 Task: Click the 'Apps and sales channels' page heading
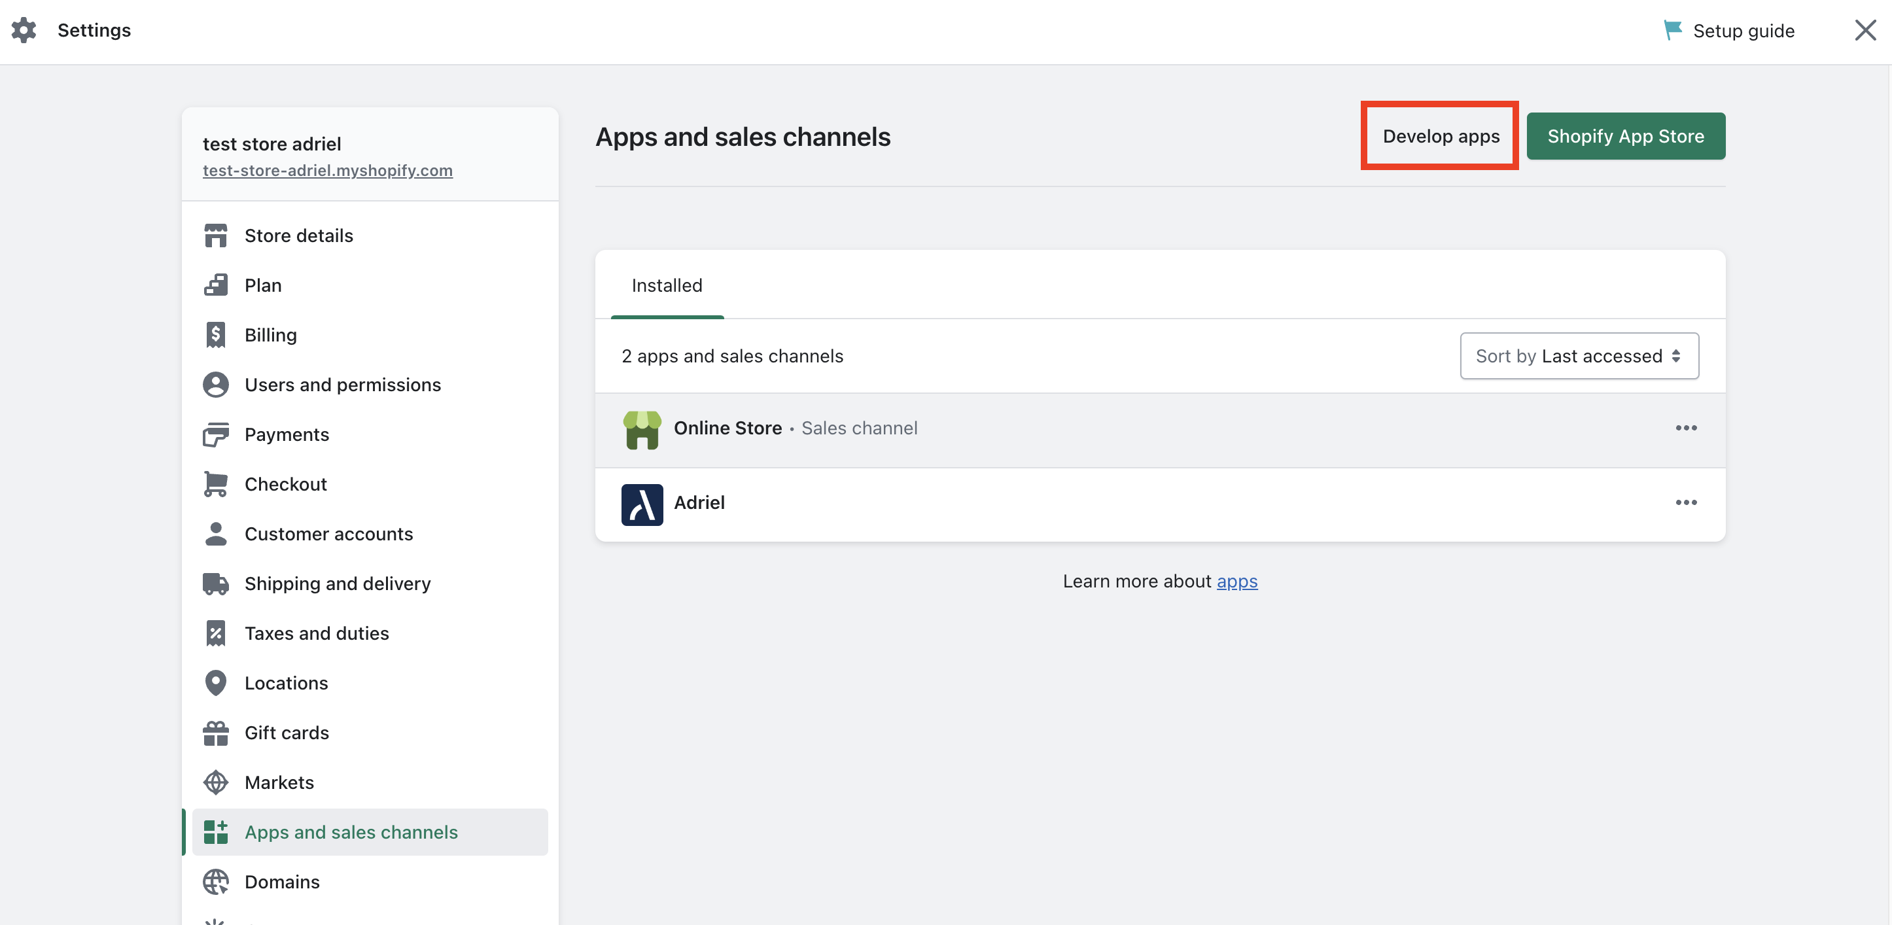coord(743,137)
